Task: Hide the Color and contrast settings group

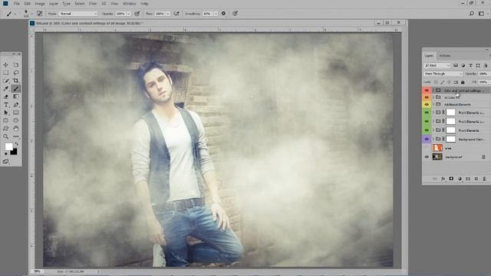Action: pos(427,90)
